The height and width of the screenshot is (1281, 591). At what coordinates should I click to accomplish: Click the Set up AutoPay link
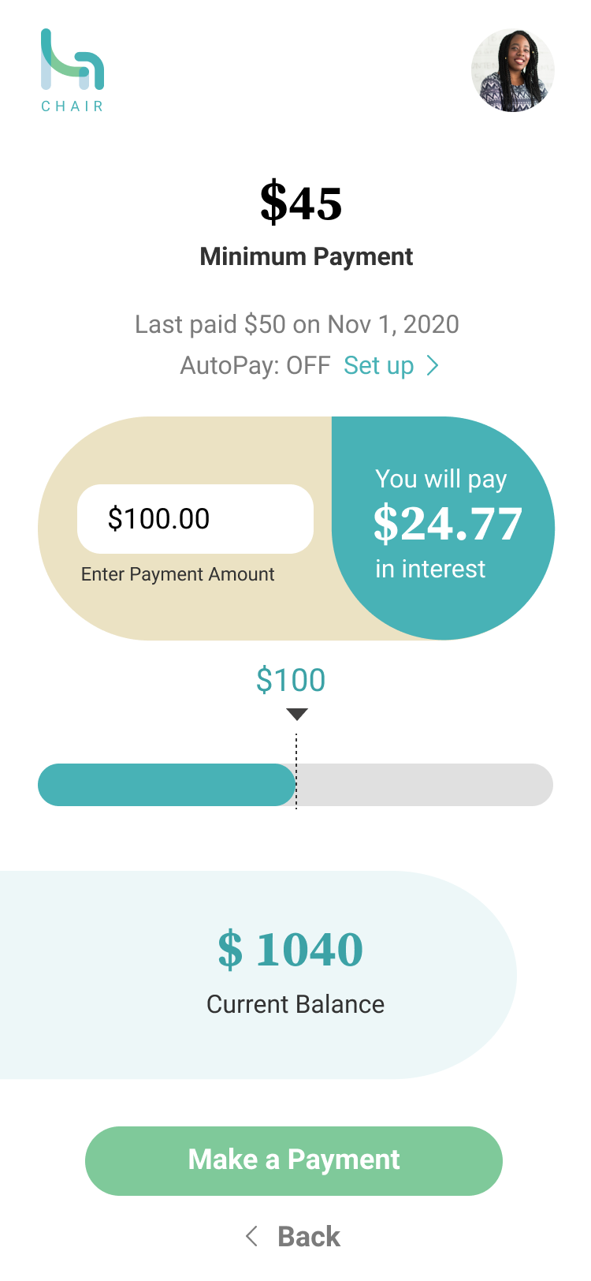(379, 365)
